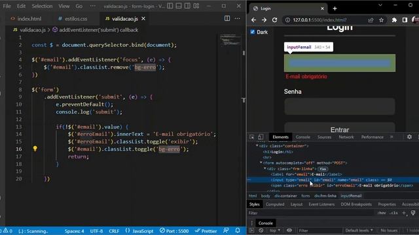This screenshot has width=419, height=235.
Task: Share this page icon in address bar
Action: click(x=371, y=20)
